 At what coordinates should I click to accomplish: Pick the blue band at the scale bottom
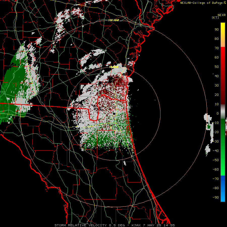coord(223,189)
